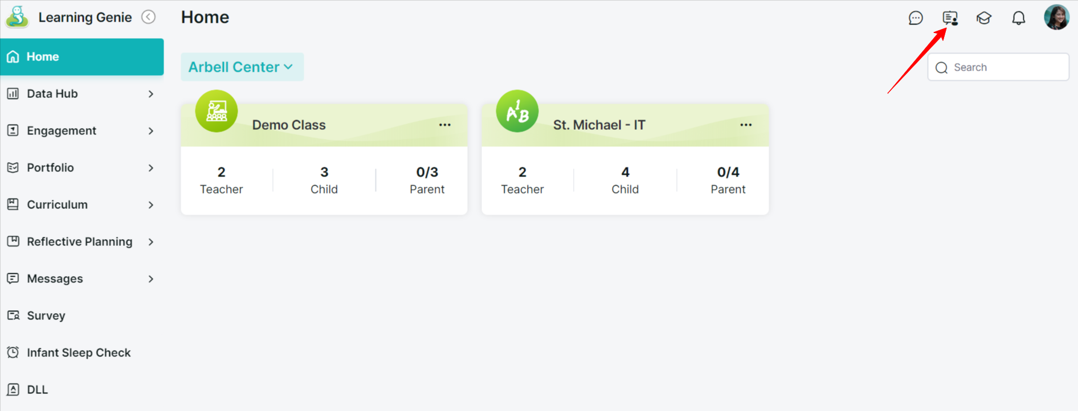Collapse the sidebar with the back arrow
1078x411 pixels.
(x=148, y=17)
